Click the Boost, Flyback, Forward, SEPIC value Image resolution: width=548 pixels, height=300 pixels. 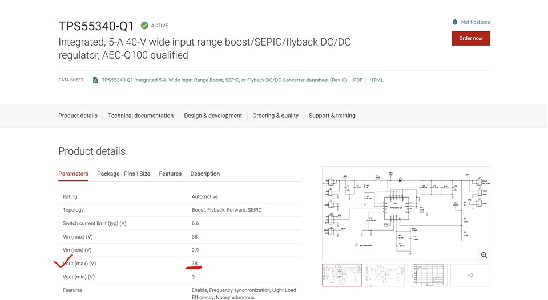(x=227, y=210)
